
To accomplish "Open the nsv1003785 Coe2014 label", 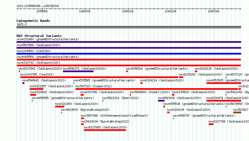I will [x=37, y=74].
